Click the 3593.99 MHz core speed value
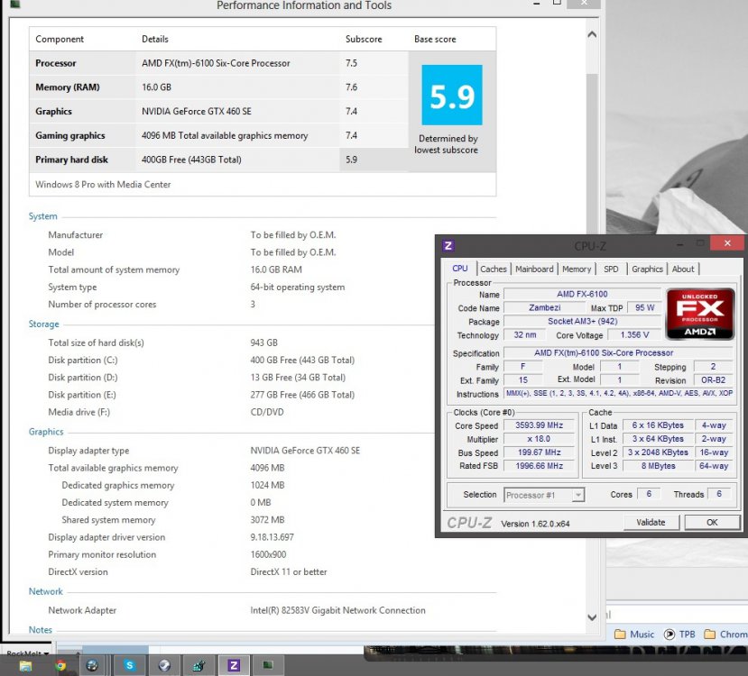 (539, 425)
